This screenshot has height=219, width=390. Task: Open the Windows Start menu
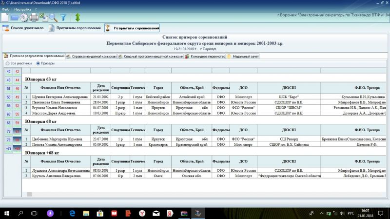[x=7, y=213]
